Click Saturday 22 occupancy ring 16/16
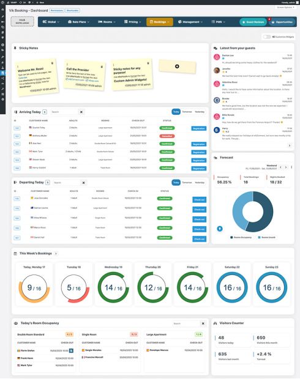 232,287
